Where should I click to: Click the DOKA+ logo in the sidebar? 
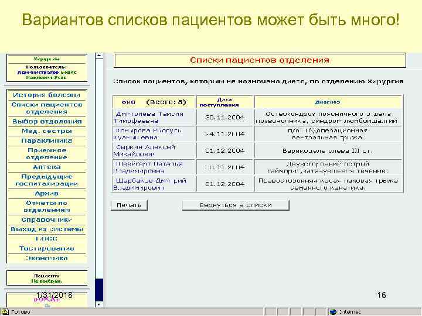(x=47, y=300)
